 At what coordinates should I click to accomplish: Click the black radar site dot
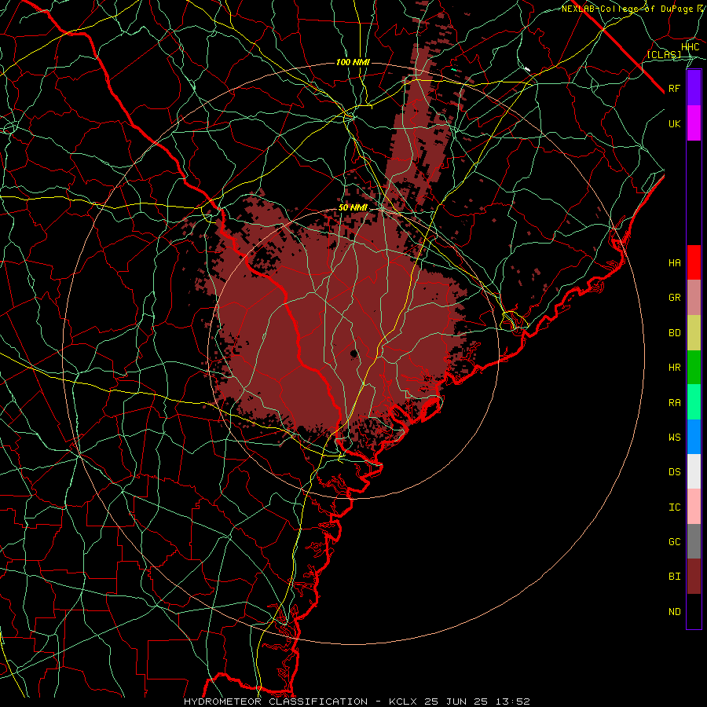click(353, 353)
